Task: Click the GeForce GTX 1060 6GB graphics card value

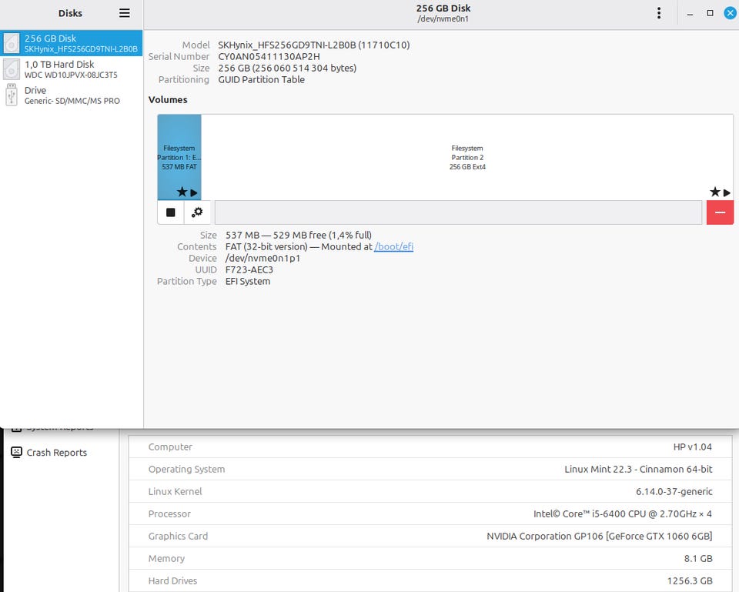Action: click(x=600, y=536)
